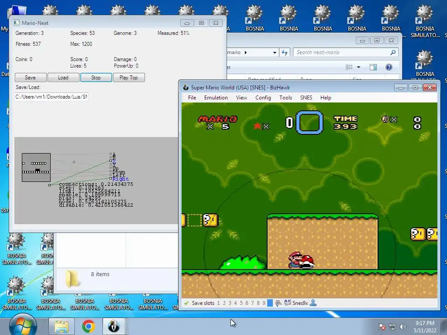Image resolution: width=447 pixels, height=335 pixels.
Task: Open Action Center flag in system tray
Action: [x=382, y=327]
